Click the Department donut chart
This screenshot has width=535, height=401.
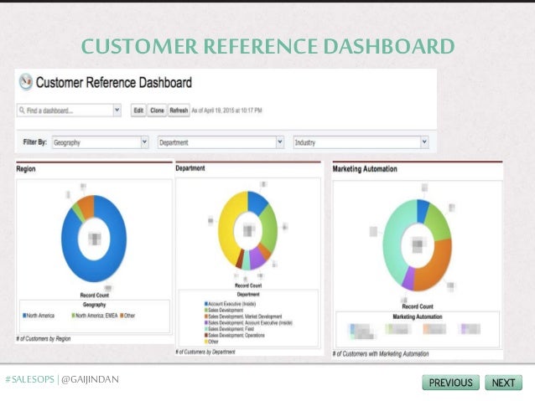point(248,231)
